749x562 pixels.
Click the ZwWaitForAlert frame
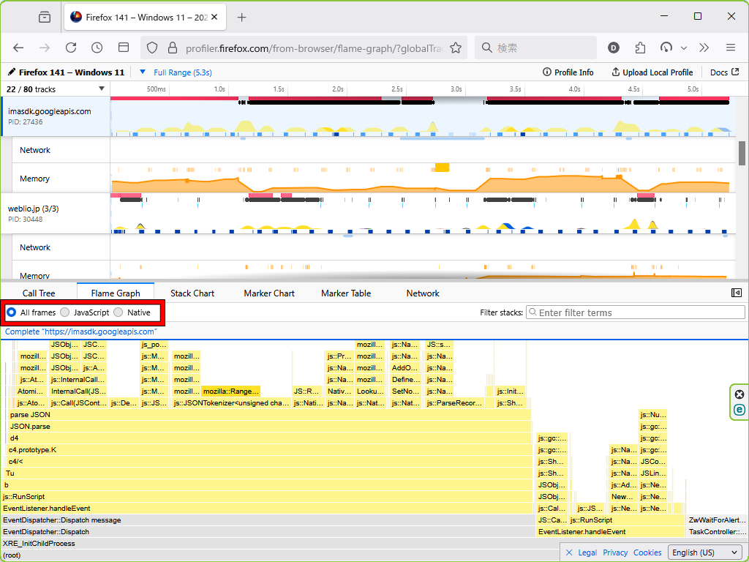(717, 520)
